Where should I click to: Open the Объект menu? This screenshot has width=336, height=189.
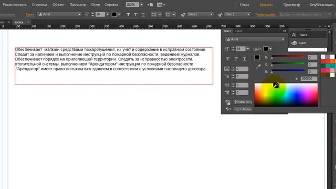tap(58, 5)
